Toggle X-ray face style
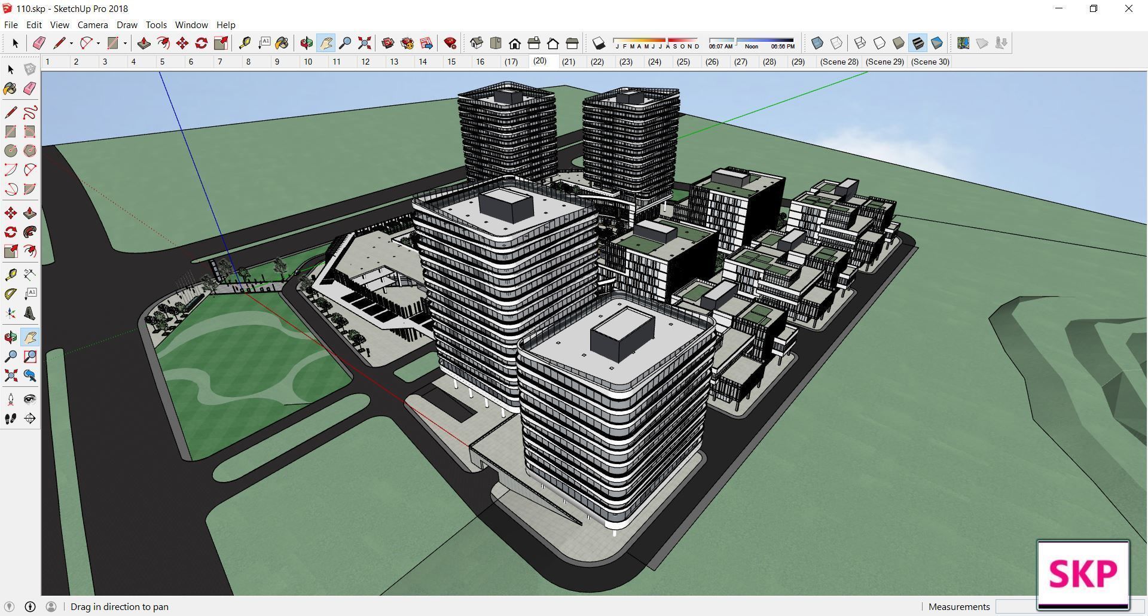This screenshot has height=616, width=1148. click(817, 43)
